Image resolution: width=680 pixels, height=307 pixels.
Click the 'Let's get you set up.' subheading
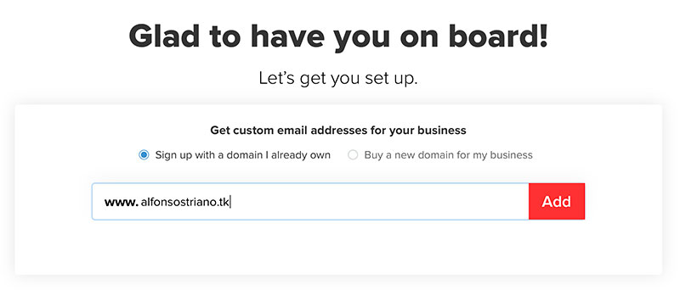pos(338,78)
